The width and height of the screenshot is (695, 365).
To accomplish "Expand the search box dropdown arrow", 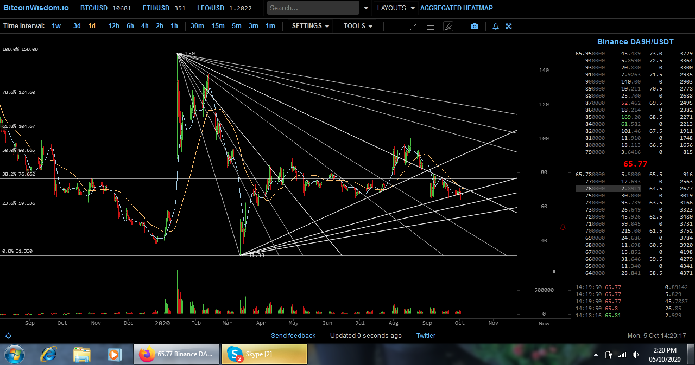I will 366,8.
